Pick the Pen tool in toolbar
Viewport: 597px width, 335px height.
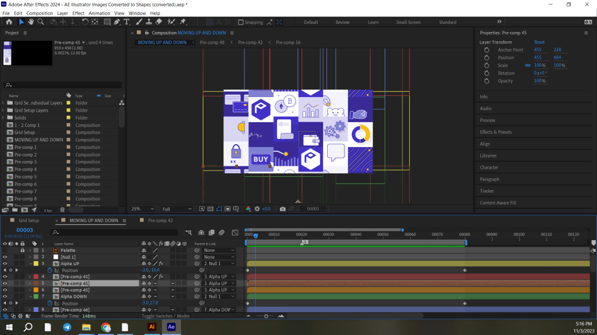pyautogui.click(x=117, y=22)
